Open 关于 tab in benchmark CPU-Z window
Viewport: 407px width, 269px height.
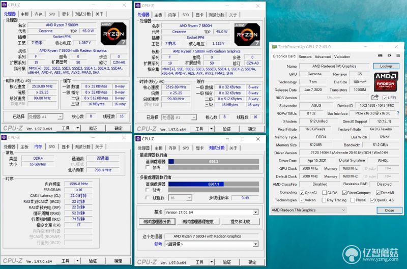point(233,148)
